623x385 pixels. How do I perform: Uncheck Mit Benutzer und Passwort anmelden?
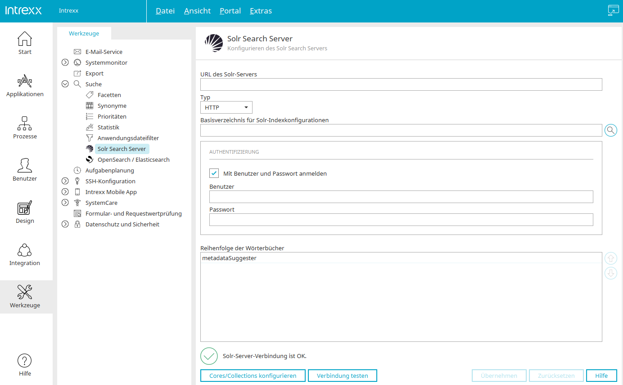click(x=214, y=173)
